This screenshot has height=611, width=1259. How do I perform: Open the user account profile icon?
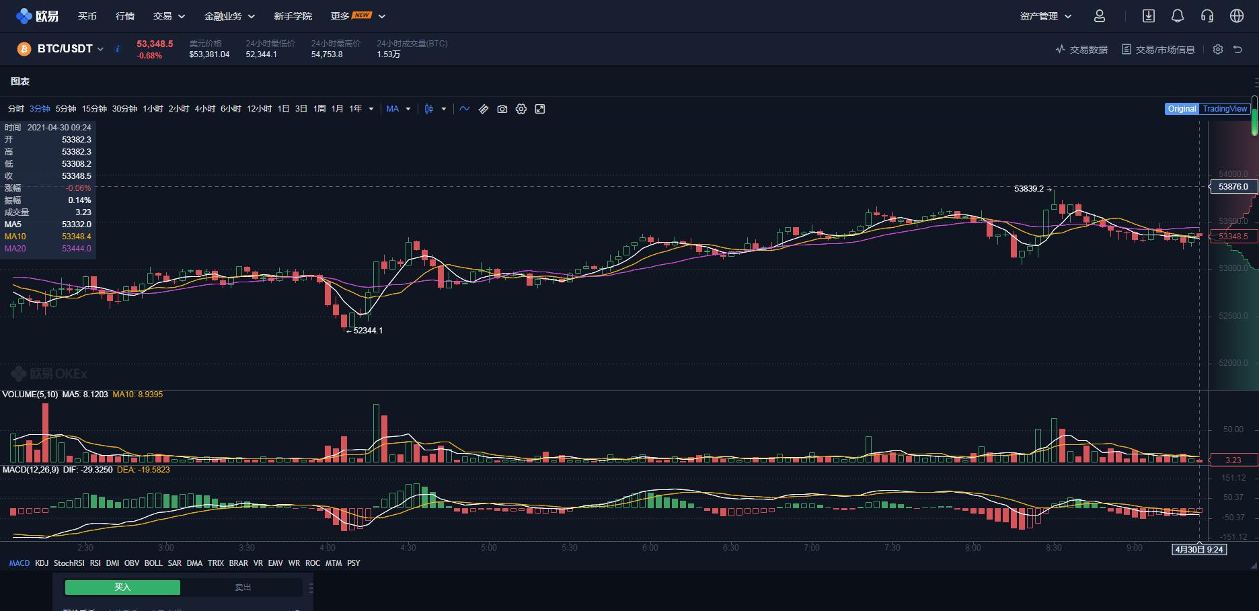coord(1100,15)
